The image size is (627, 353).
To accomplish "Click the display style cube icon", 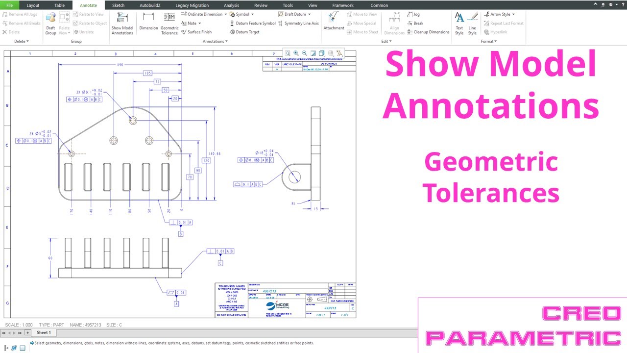I will click(x=321, y=53).
